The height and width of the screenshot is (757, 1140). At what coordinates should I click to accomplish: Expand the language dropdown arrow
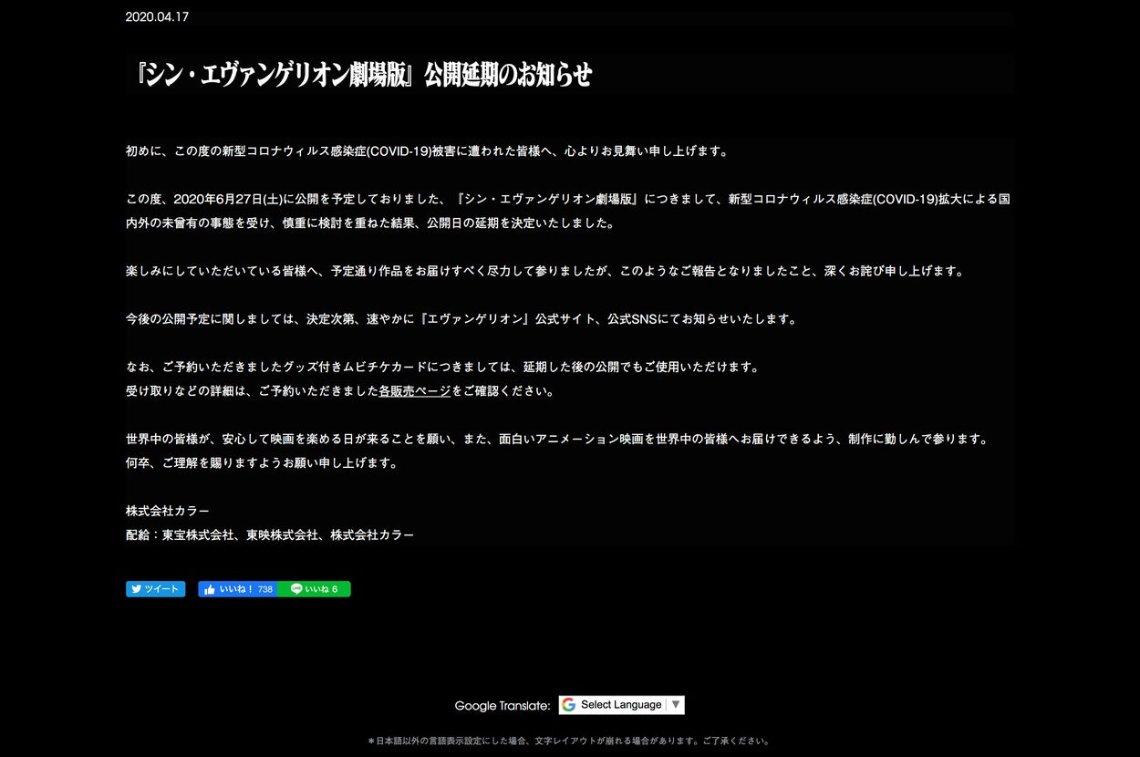coord(676,705)
